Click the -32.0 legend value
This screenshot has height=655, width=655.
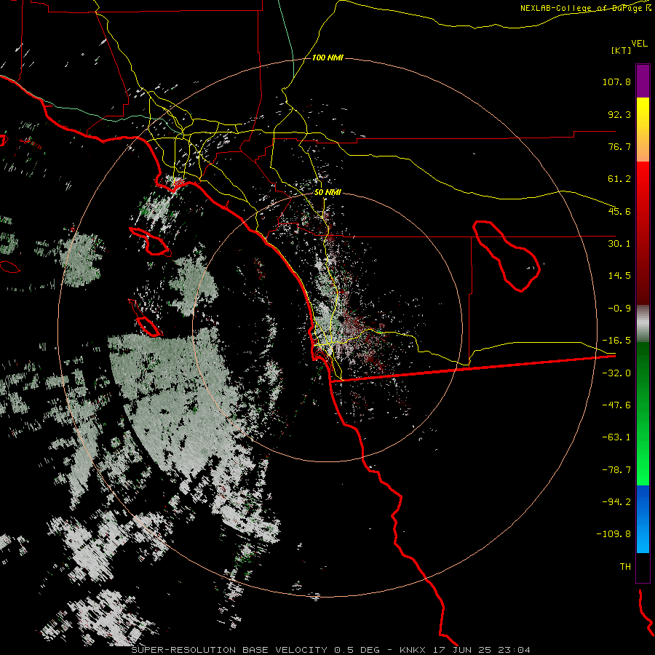coord(616,373)
